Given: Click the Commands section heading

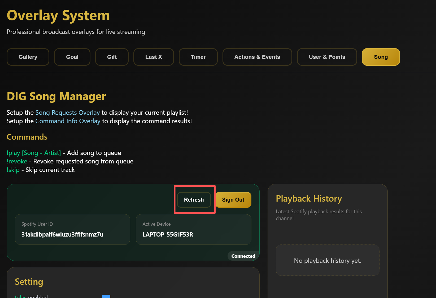Looking at the screenshot, I should point(27,137).
